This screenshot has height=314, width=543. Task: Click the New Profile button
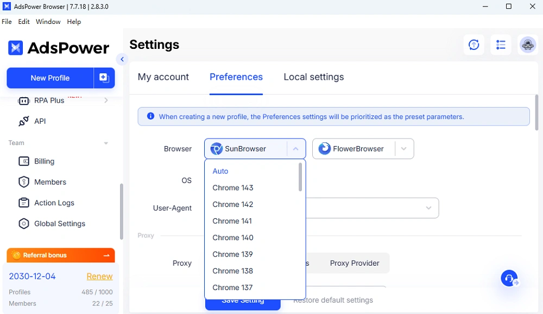click(50, 78)
